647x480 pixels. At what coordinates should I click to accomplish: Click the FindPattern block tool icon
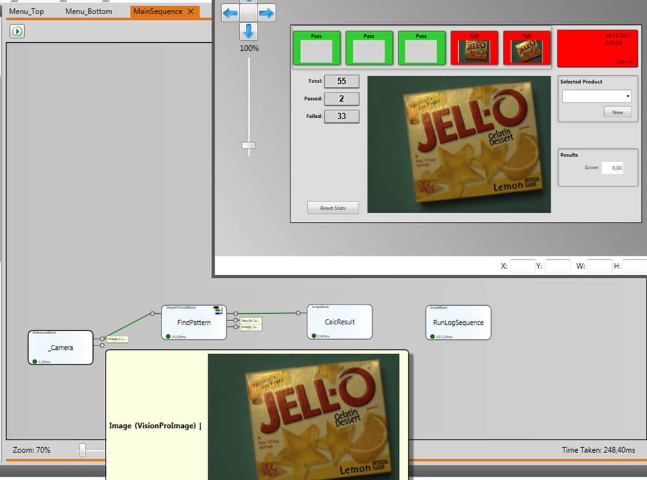point(217,310)
